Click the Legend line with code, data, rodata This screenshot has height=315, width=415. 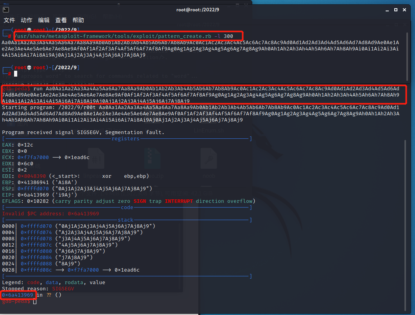(x=54, y=283)
